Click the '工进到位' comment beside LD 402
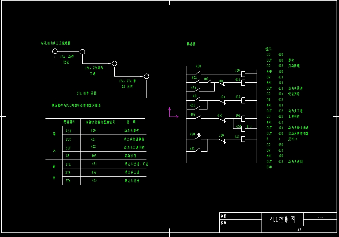The image size is (339, 237). pyautogui.click(x=294, y=117)
